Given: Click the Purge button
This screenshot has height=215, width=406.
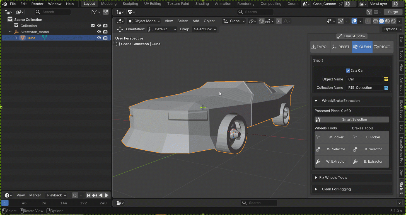Looking at the screenshot, I should tap(393, 12).
